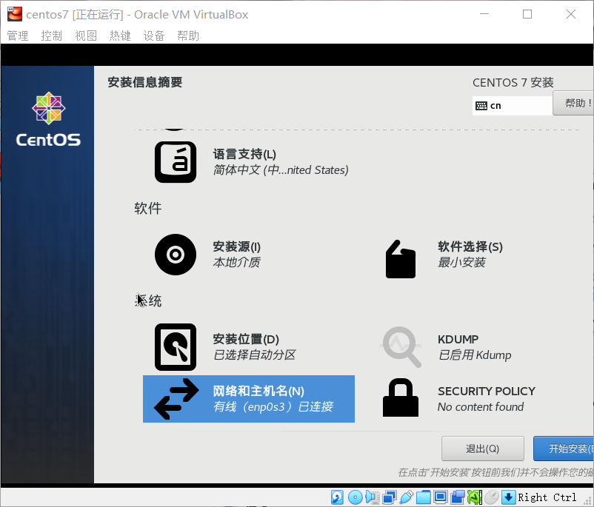Open the 热键 menu

point(120,36)
